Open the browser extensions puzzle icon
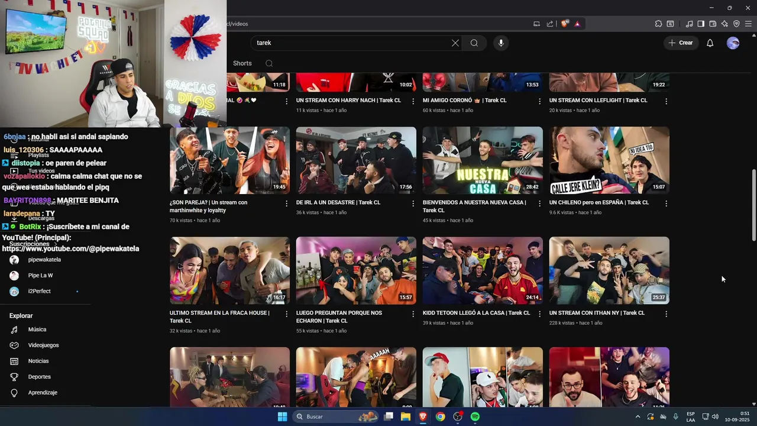Viewport: 757px width, 426px height. click(658, 24)
